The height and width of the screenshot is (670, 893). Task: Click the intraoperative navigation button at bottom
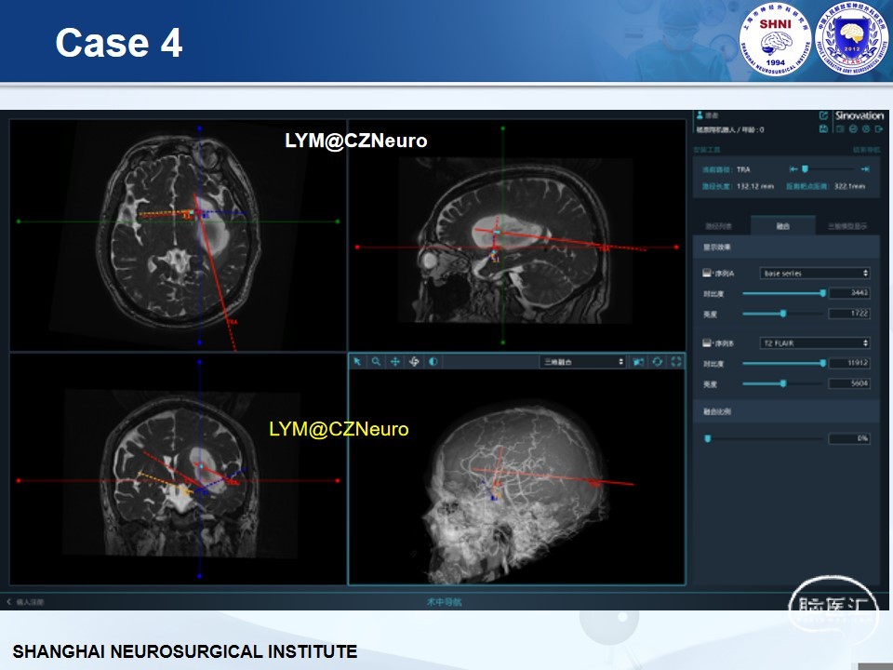point(444,602)
